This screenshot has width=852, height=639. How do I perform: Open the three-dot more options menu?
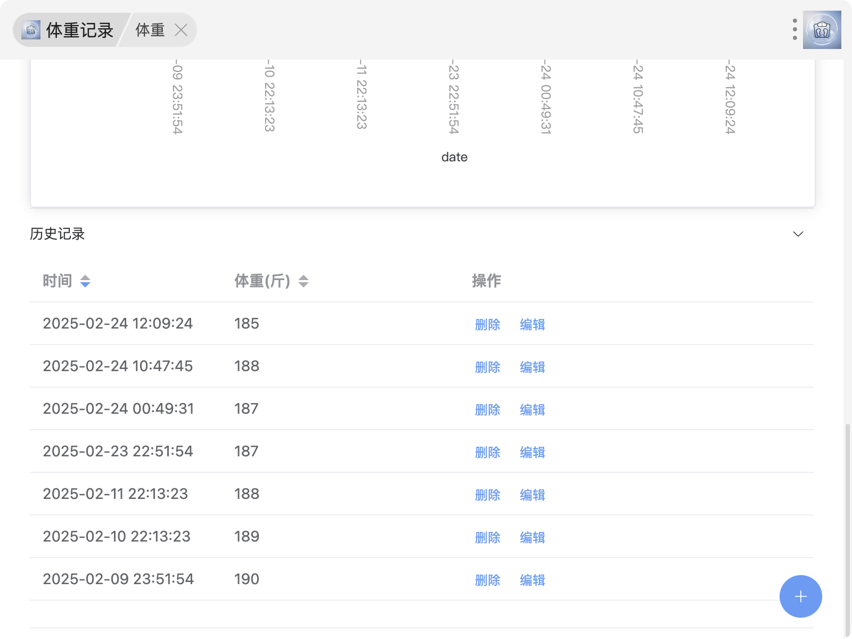794,30
